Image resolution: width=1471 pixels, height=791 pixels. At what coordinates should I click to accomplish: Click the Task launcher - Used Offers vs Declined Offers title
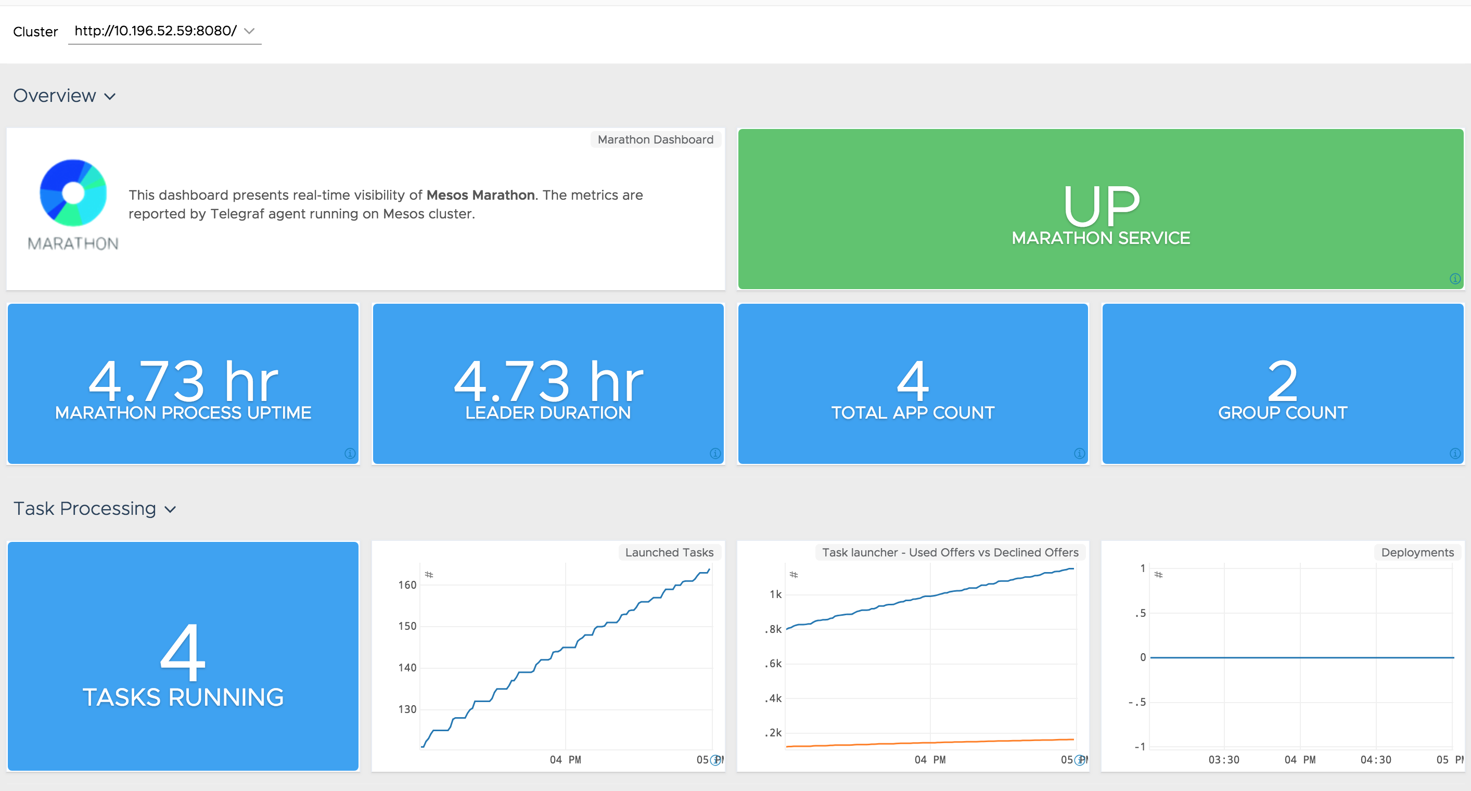coord(950,552)
